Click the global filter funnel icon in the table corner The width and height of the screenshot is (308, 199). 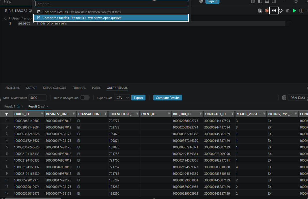click(6, 114)
